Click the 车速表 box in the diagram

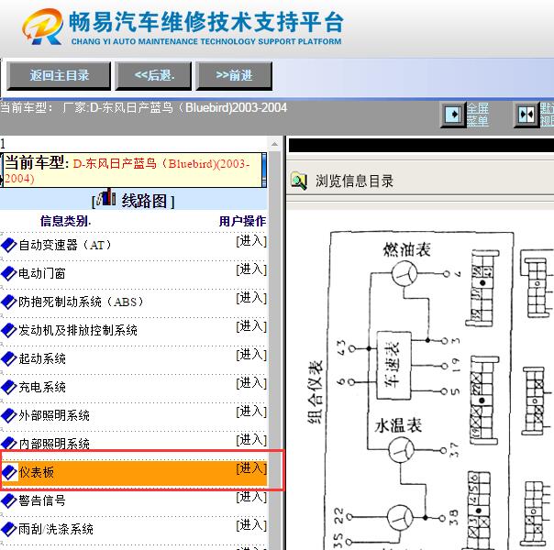[x=393, y=365]
